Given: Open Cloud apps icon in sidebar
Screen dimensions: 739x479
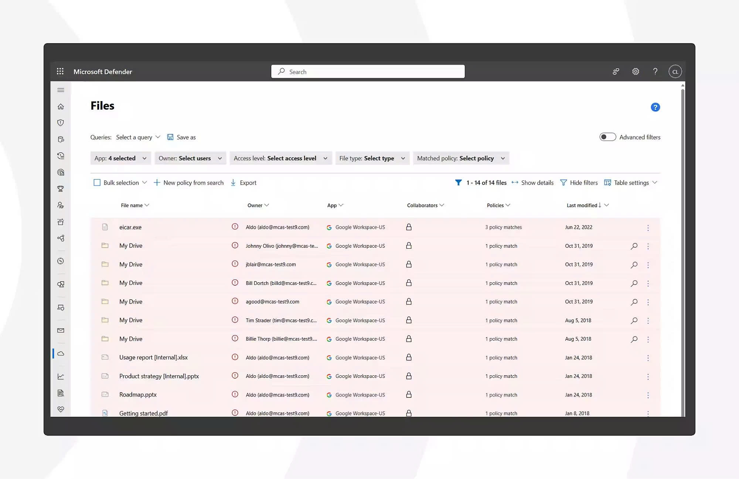Looking at the screenshot, I should [61, 354].
